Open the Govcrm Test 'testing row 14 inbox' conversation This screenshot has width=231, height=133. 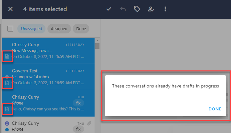[46, 77]
